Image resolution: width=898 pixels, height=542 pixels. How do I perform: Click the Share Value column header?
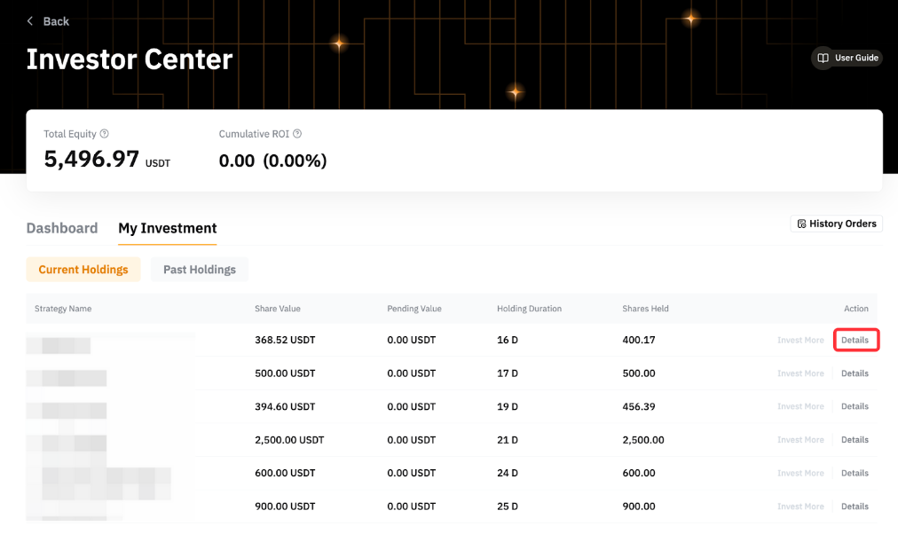tap(278, 309)
